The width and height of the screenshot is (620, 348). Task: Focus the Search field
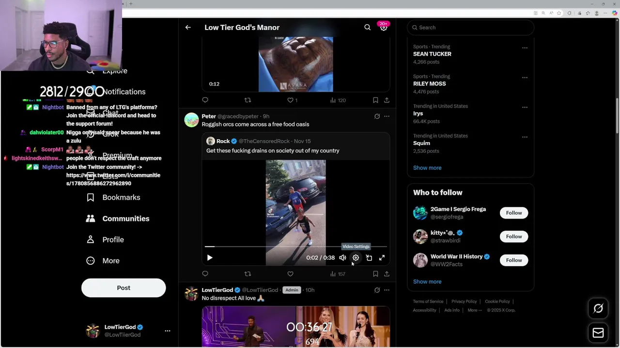click(471, 28)
